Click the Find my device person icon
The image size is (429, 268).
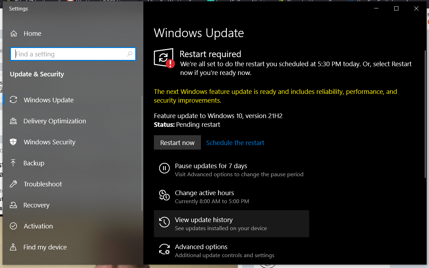click(x=13, y=247)
